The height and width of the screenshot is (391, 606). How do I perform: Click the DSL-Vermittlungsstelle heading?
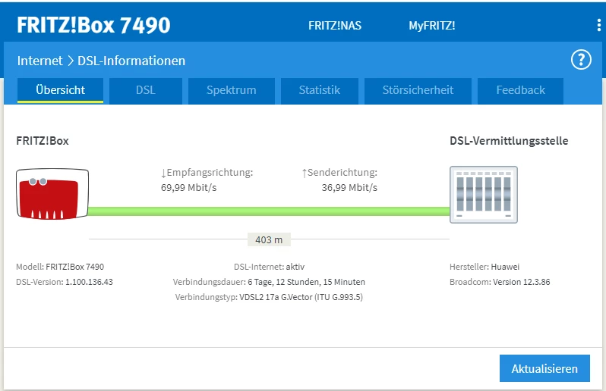point(509,141)
